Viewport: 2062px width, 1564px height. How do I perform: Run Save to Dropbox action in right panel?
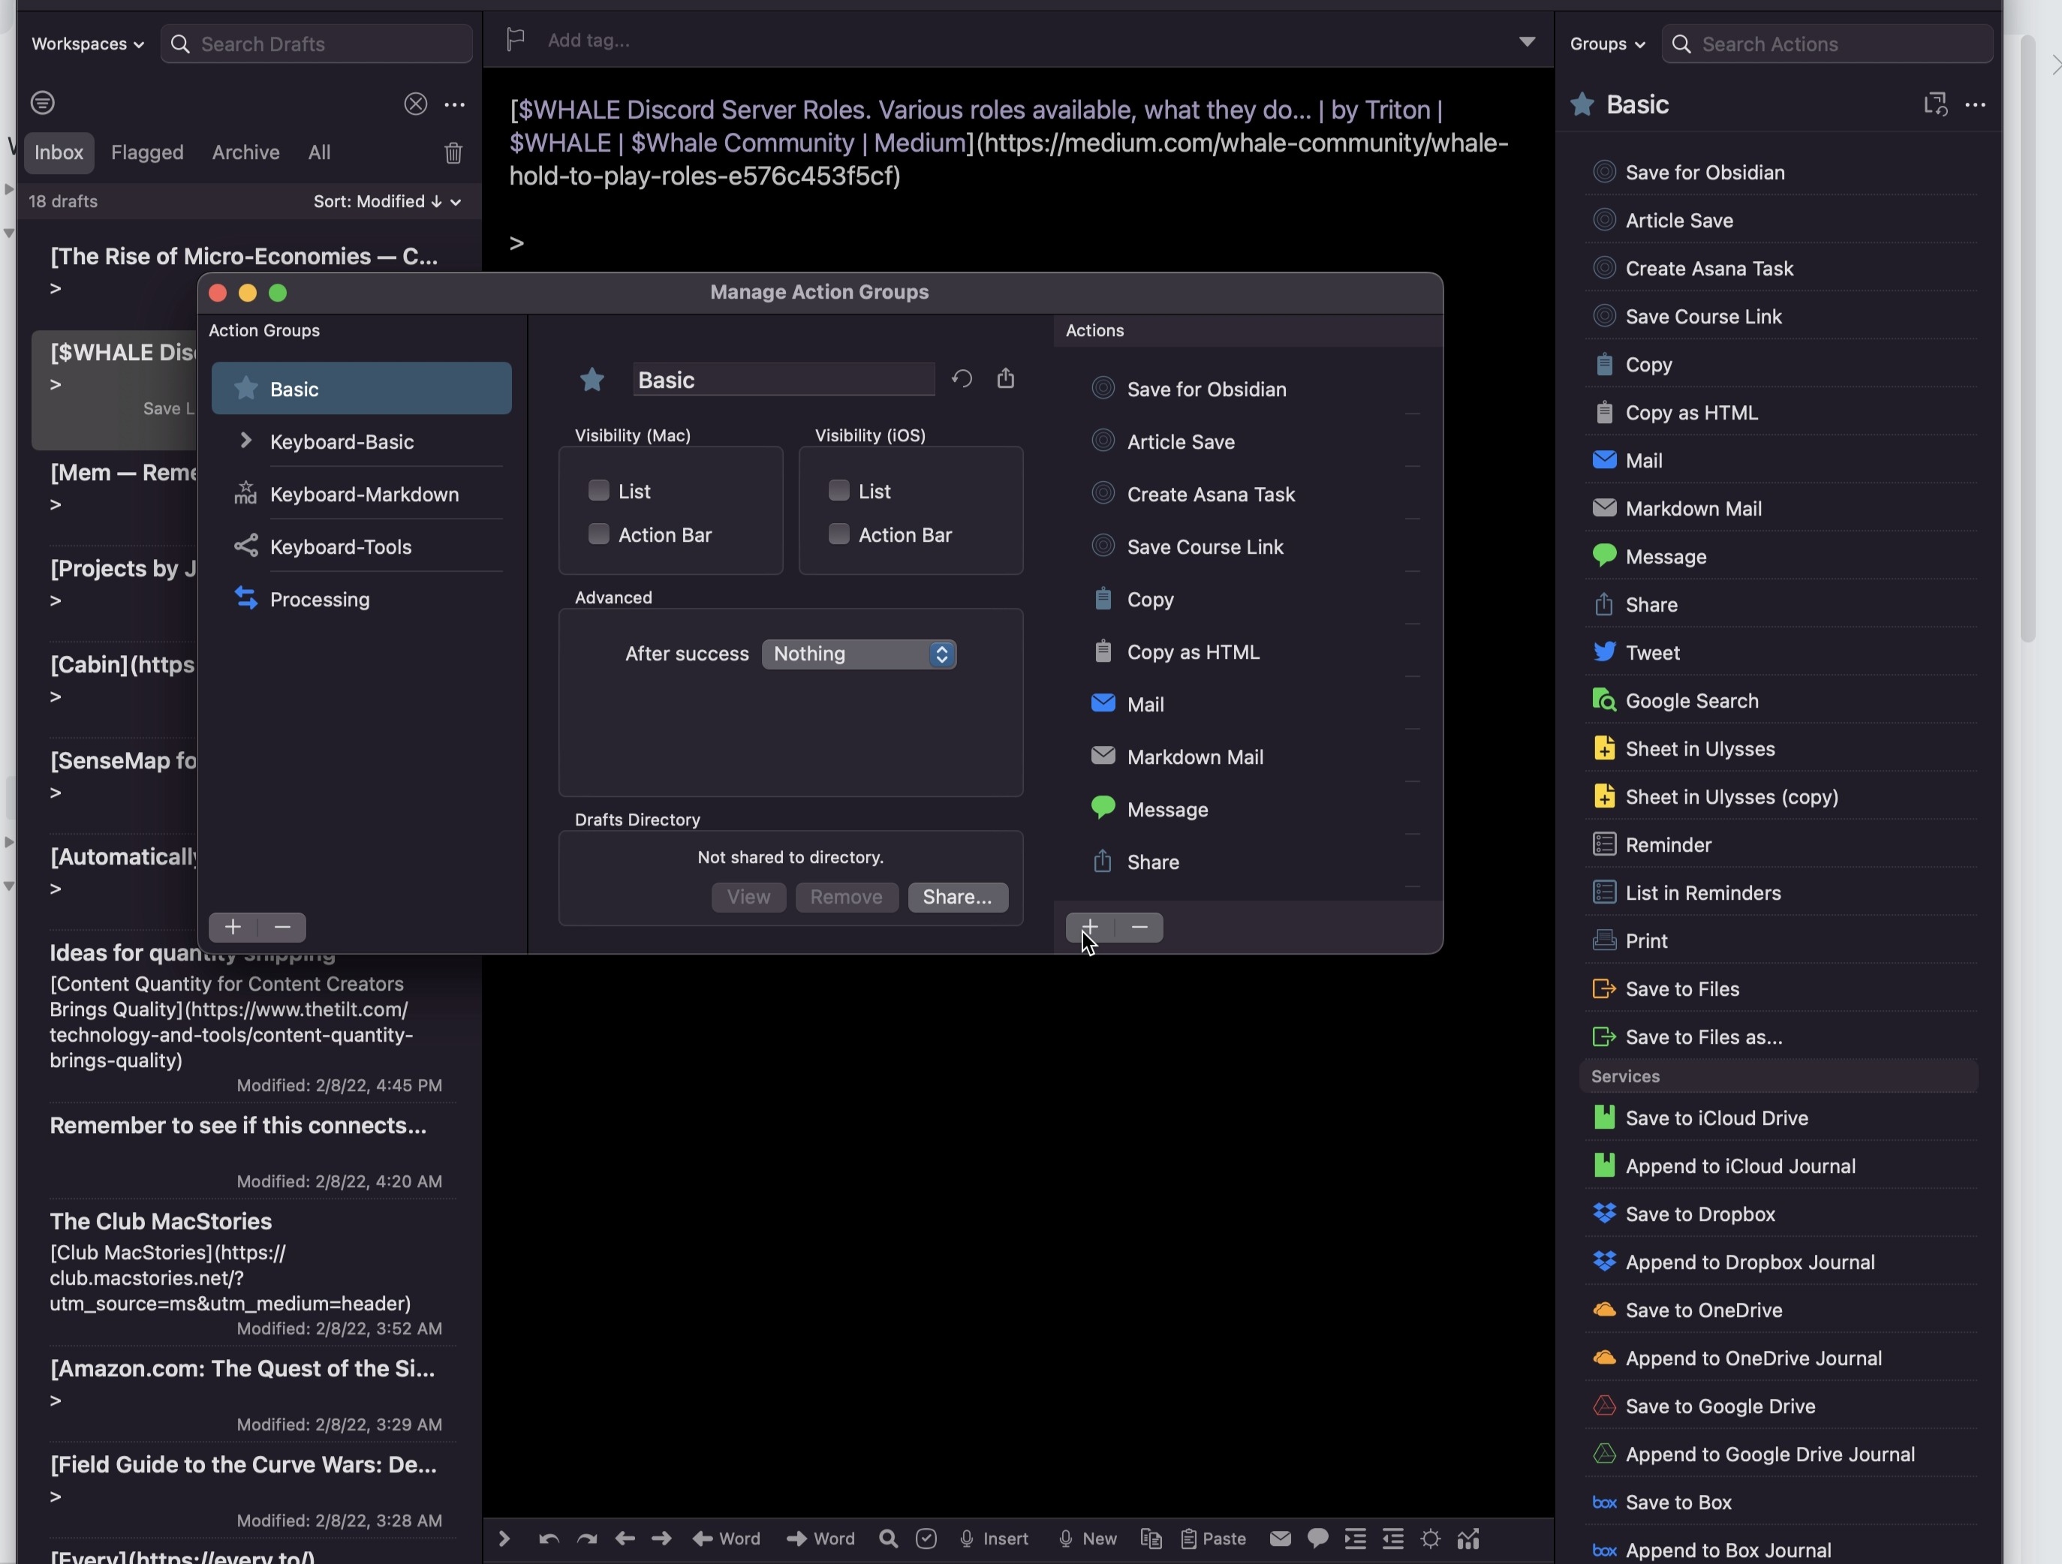[1780, 1214]
